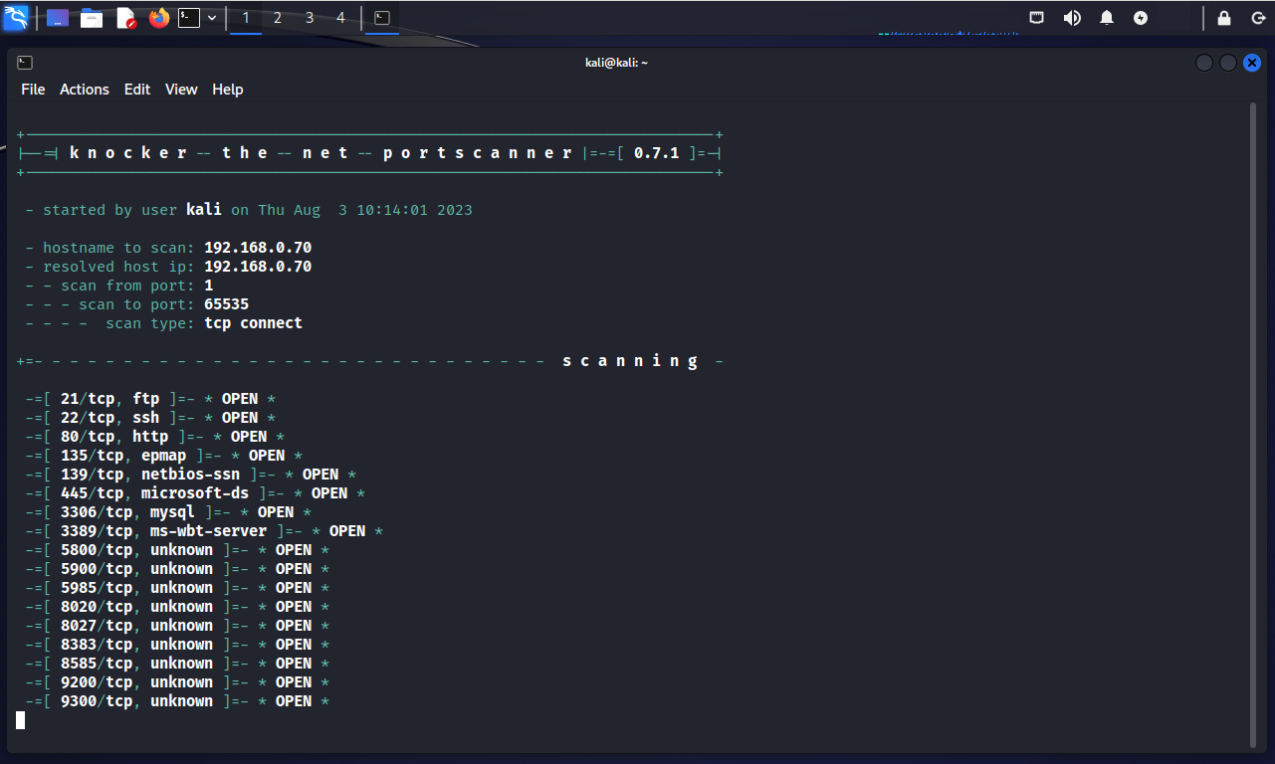The image size is (1275, 764).
Task: Click the network connection tray icon
Action: click(1037, 18)
